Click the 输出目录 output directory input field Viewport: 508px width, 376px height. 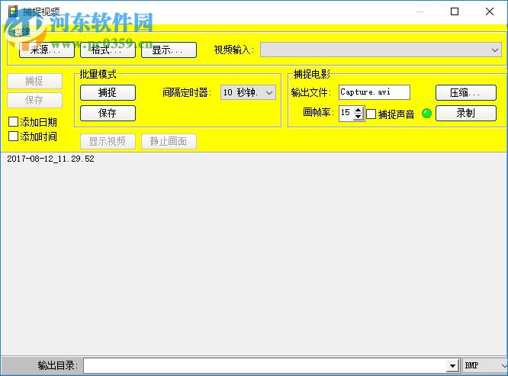tap(265, 365)
